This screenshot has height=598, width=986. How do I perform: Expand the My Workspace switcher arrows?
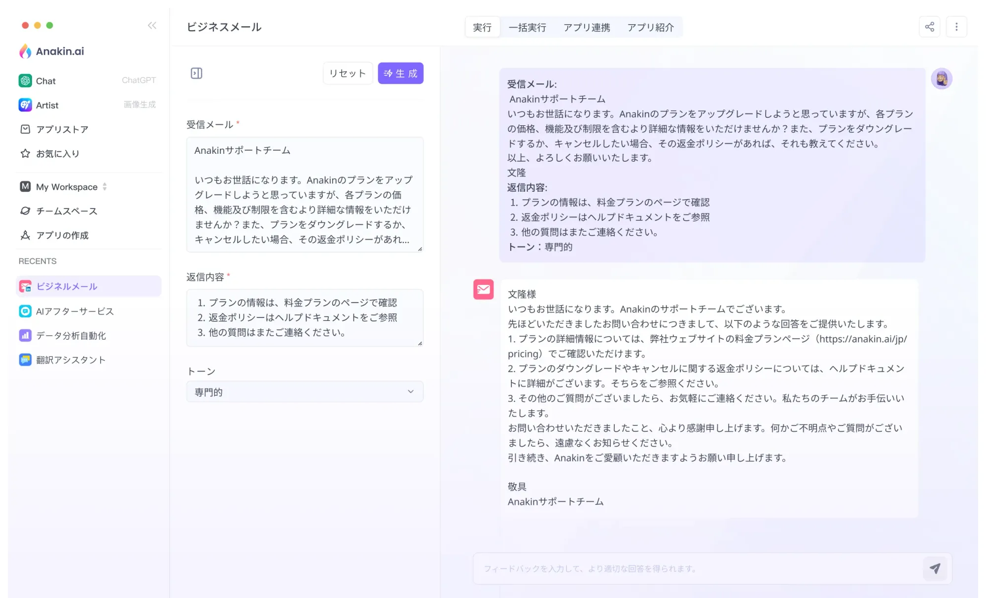[x=105, y=186]
